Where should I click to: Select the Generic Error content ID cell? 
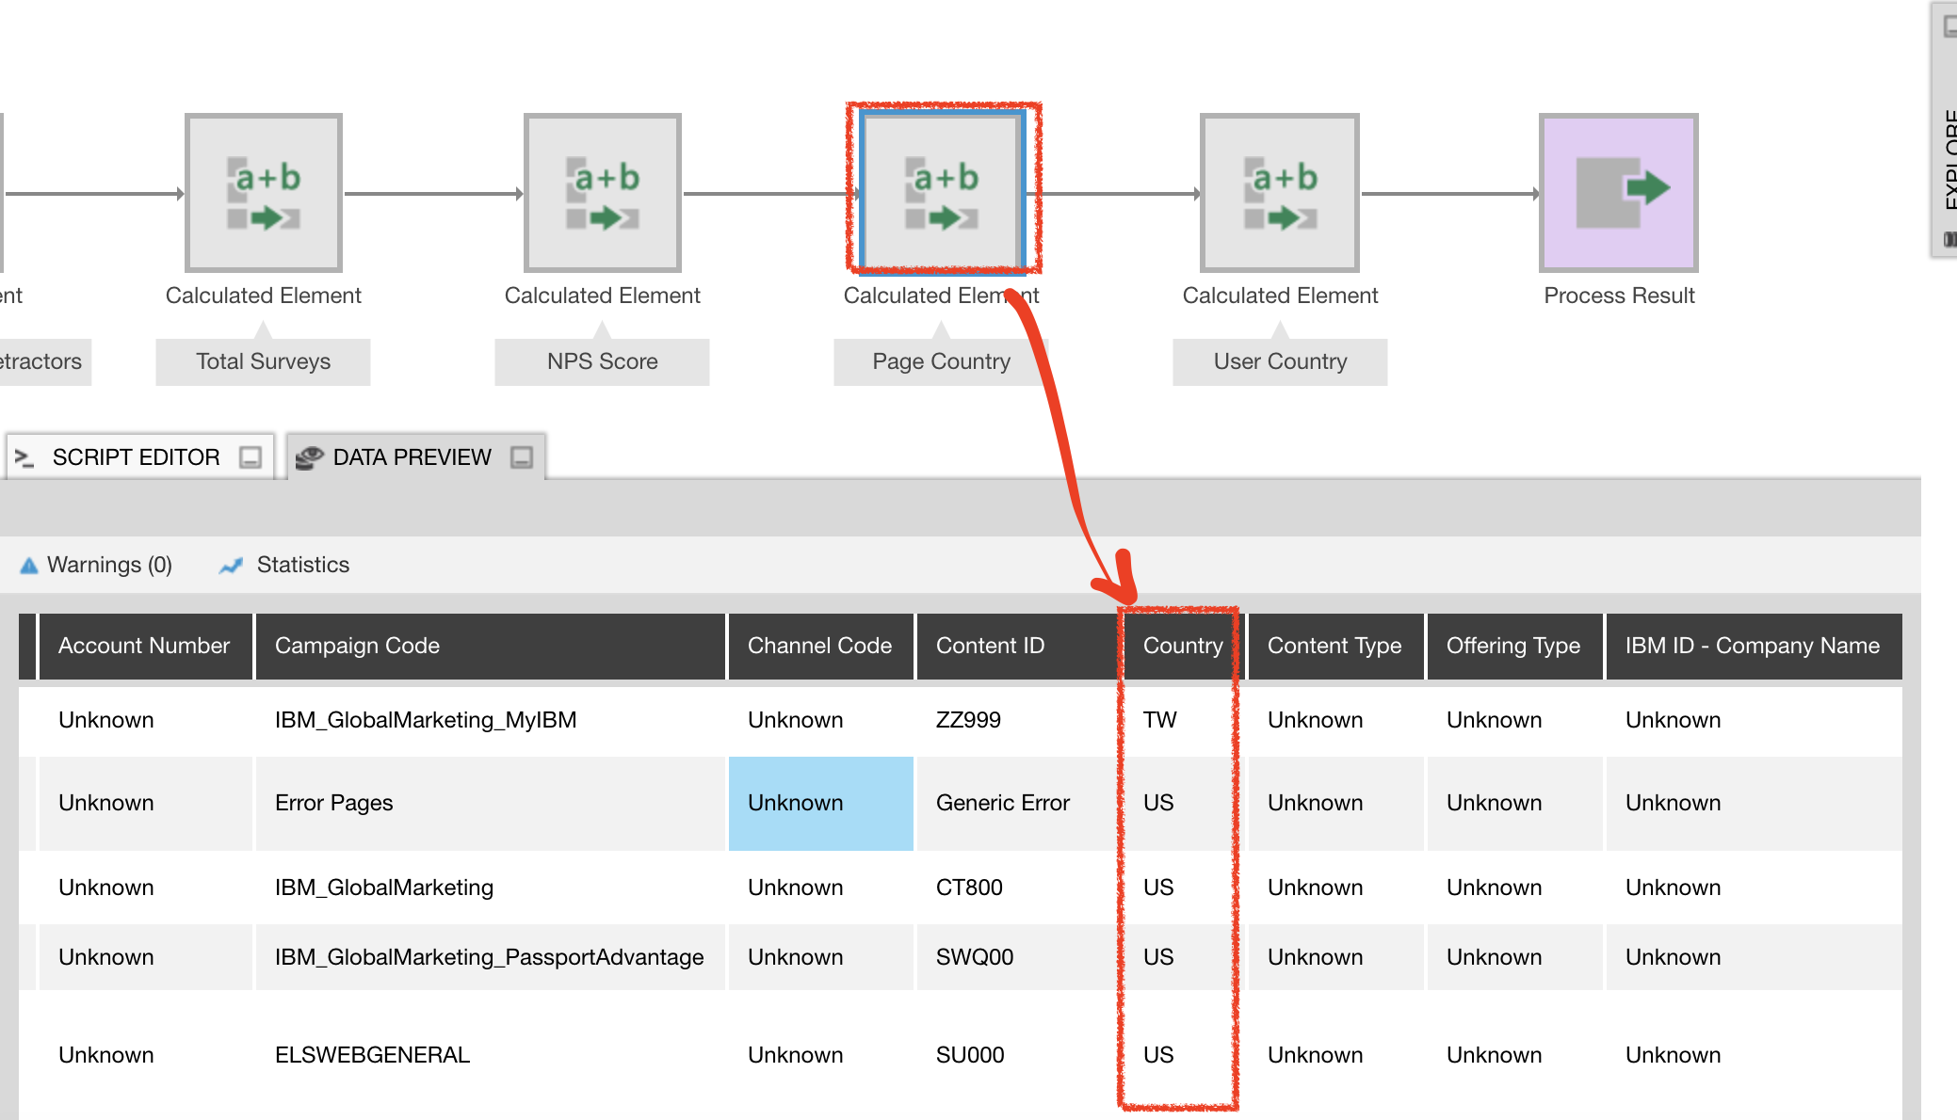1018,803
